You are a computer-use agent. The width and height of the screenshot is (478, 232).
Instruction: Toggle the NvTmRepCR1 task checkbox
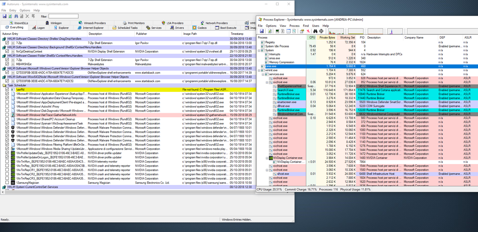click(7, 170)
